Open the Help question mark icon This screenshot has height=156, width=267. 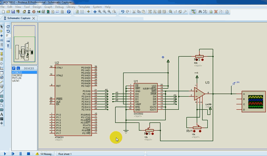(x=69, y=12)
